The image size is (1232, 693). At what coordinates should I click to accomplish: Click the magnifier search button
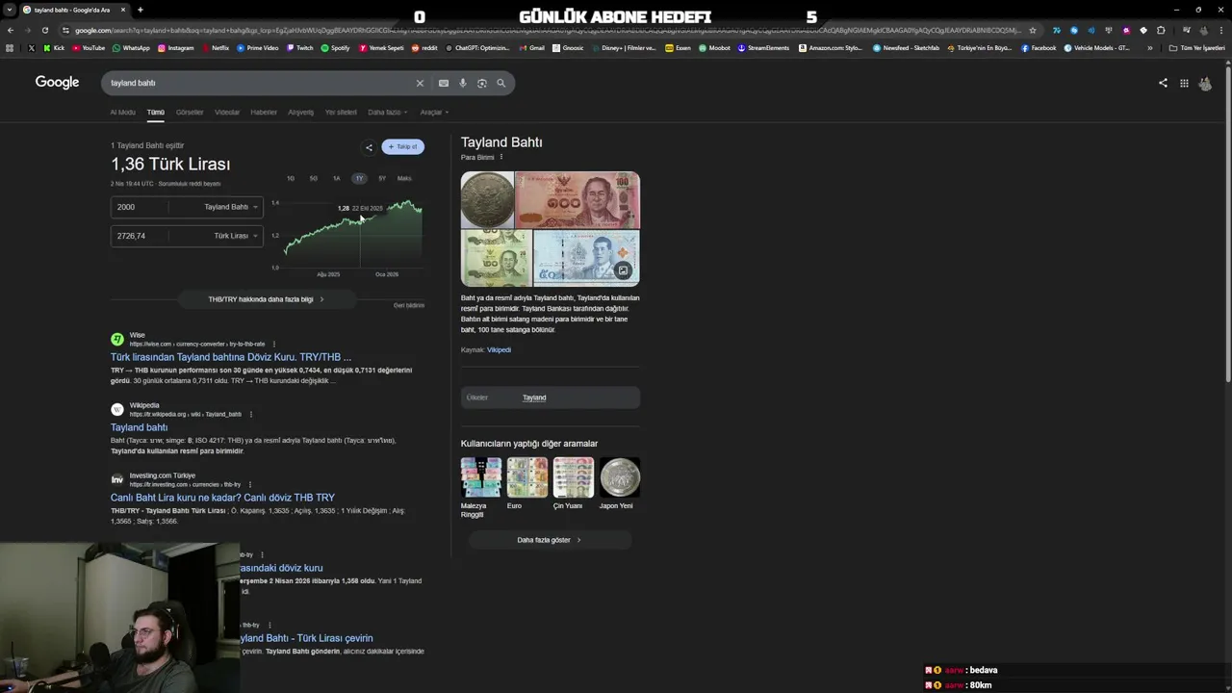[x=500, y=83]
